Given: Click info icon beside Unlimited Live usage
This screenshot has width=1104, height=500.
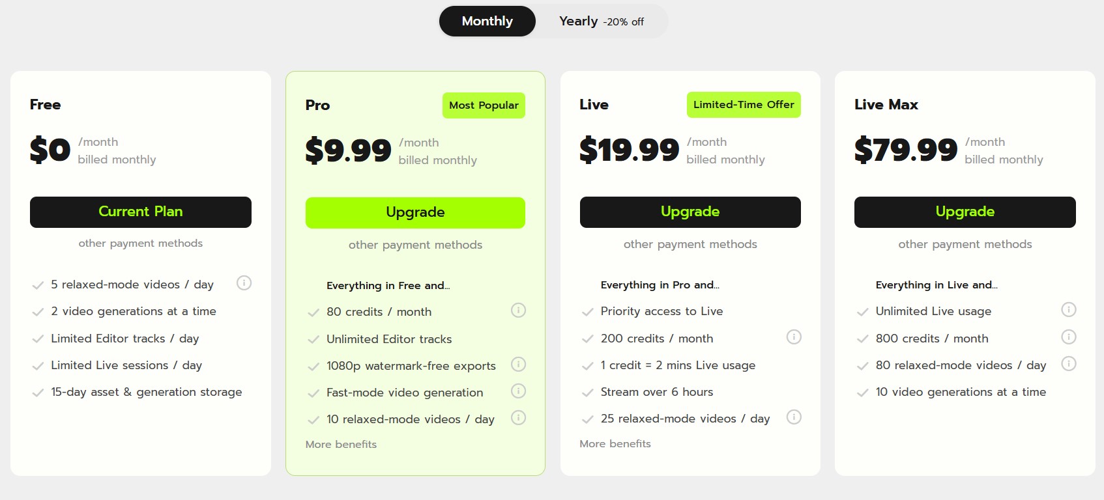Looking at the screenshot, I should coord(1069,310).
